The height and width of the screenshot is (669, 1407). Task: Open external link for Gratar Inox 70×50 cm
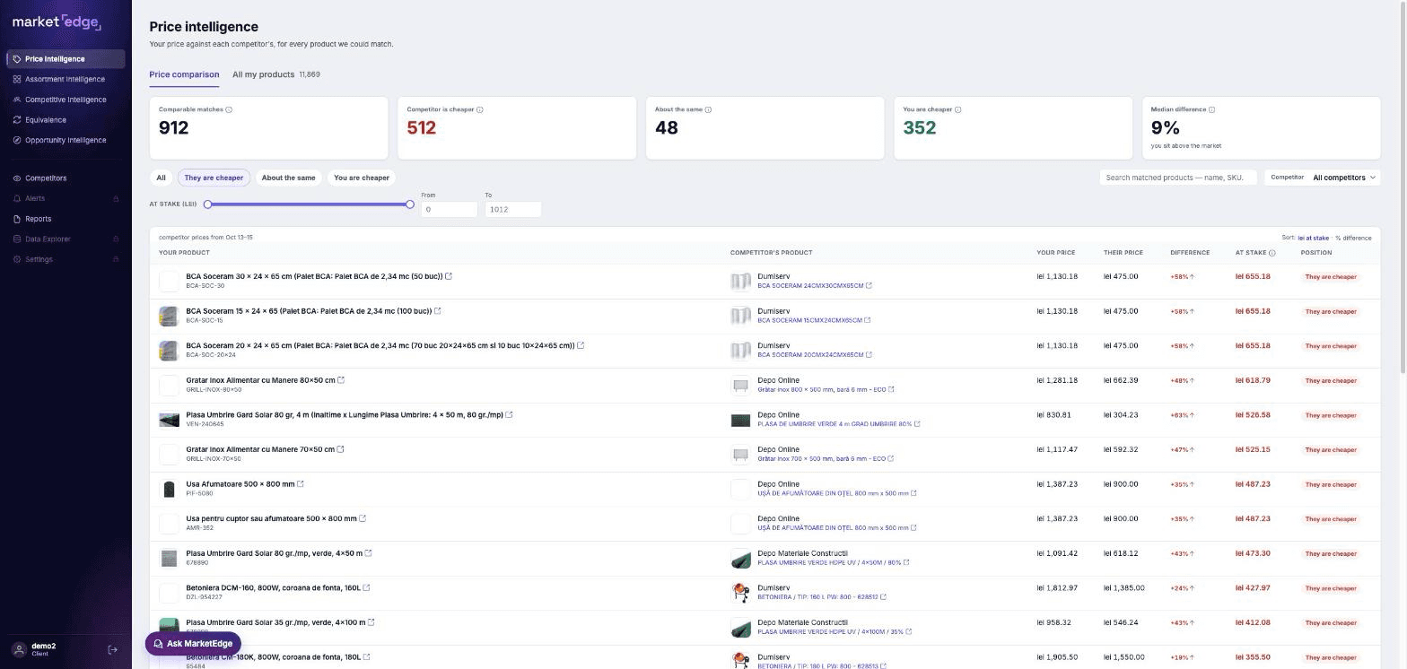340,449
